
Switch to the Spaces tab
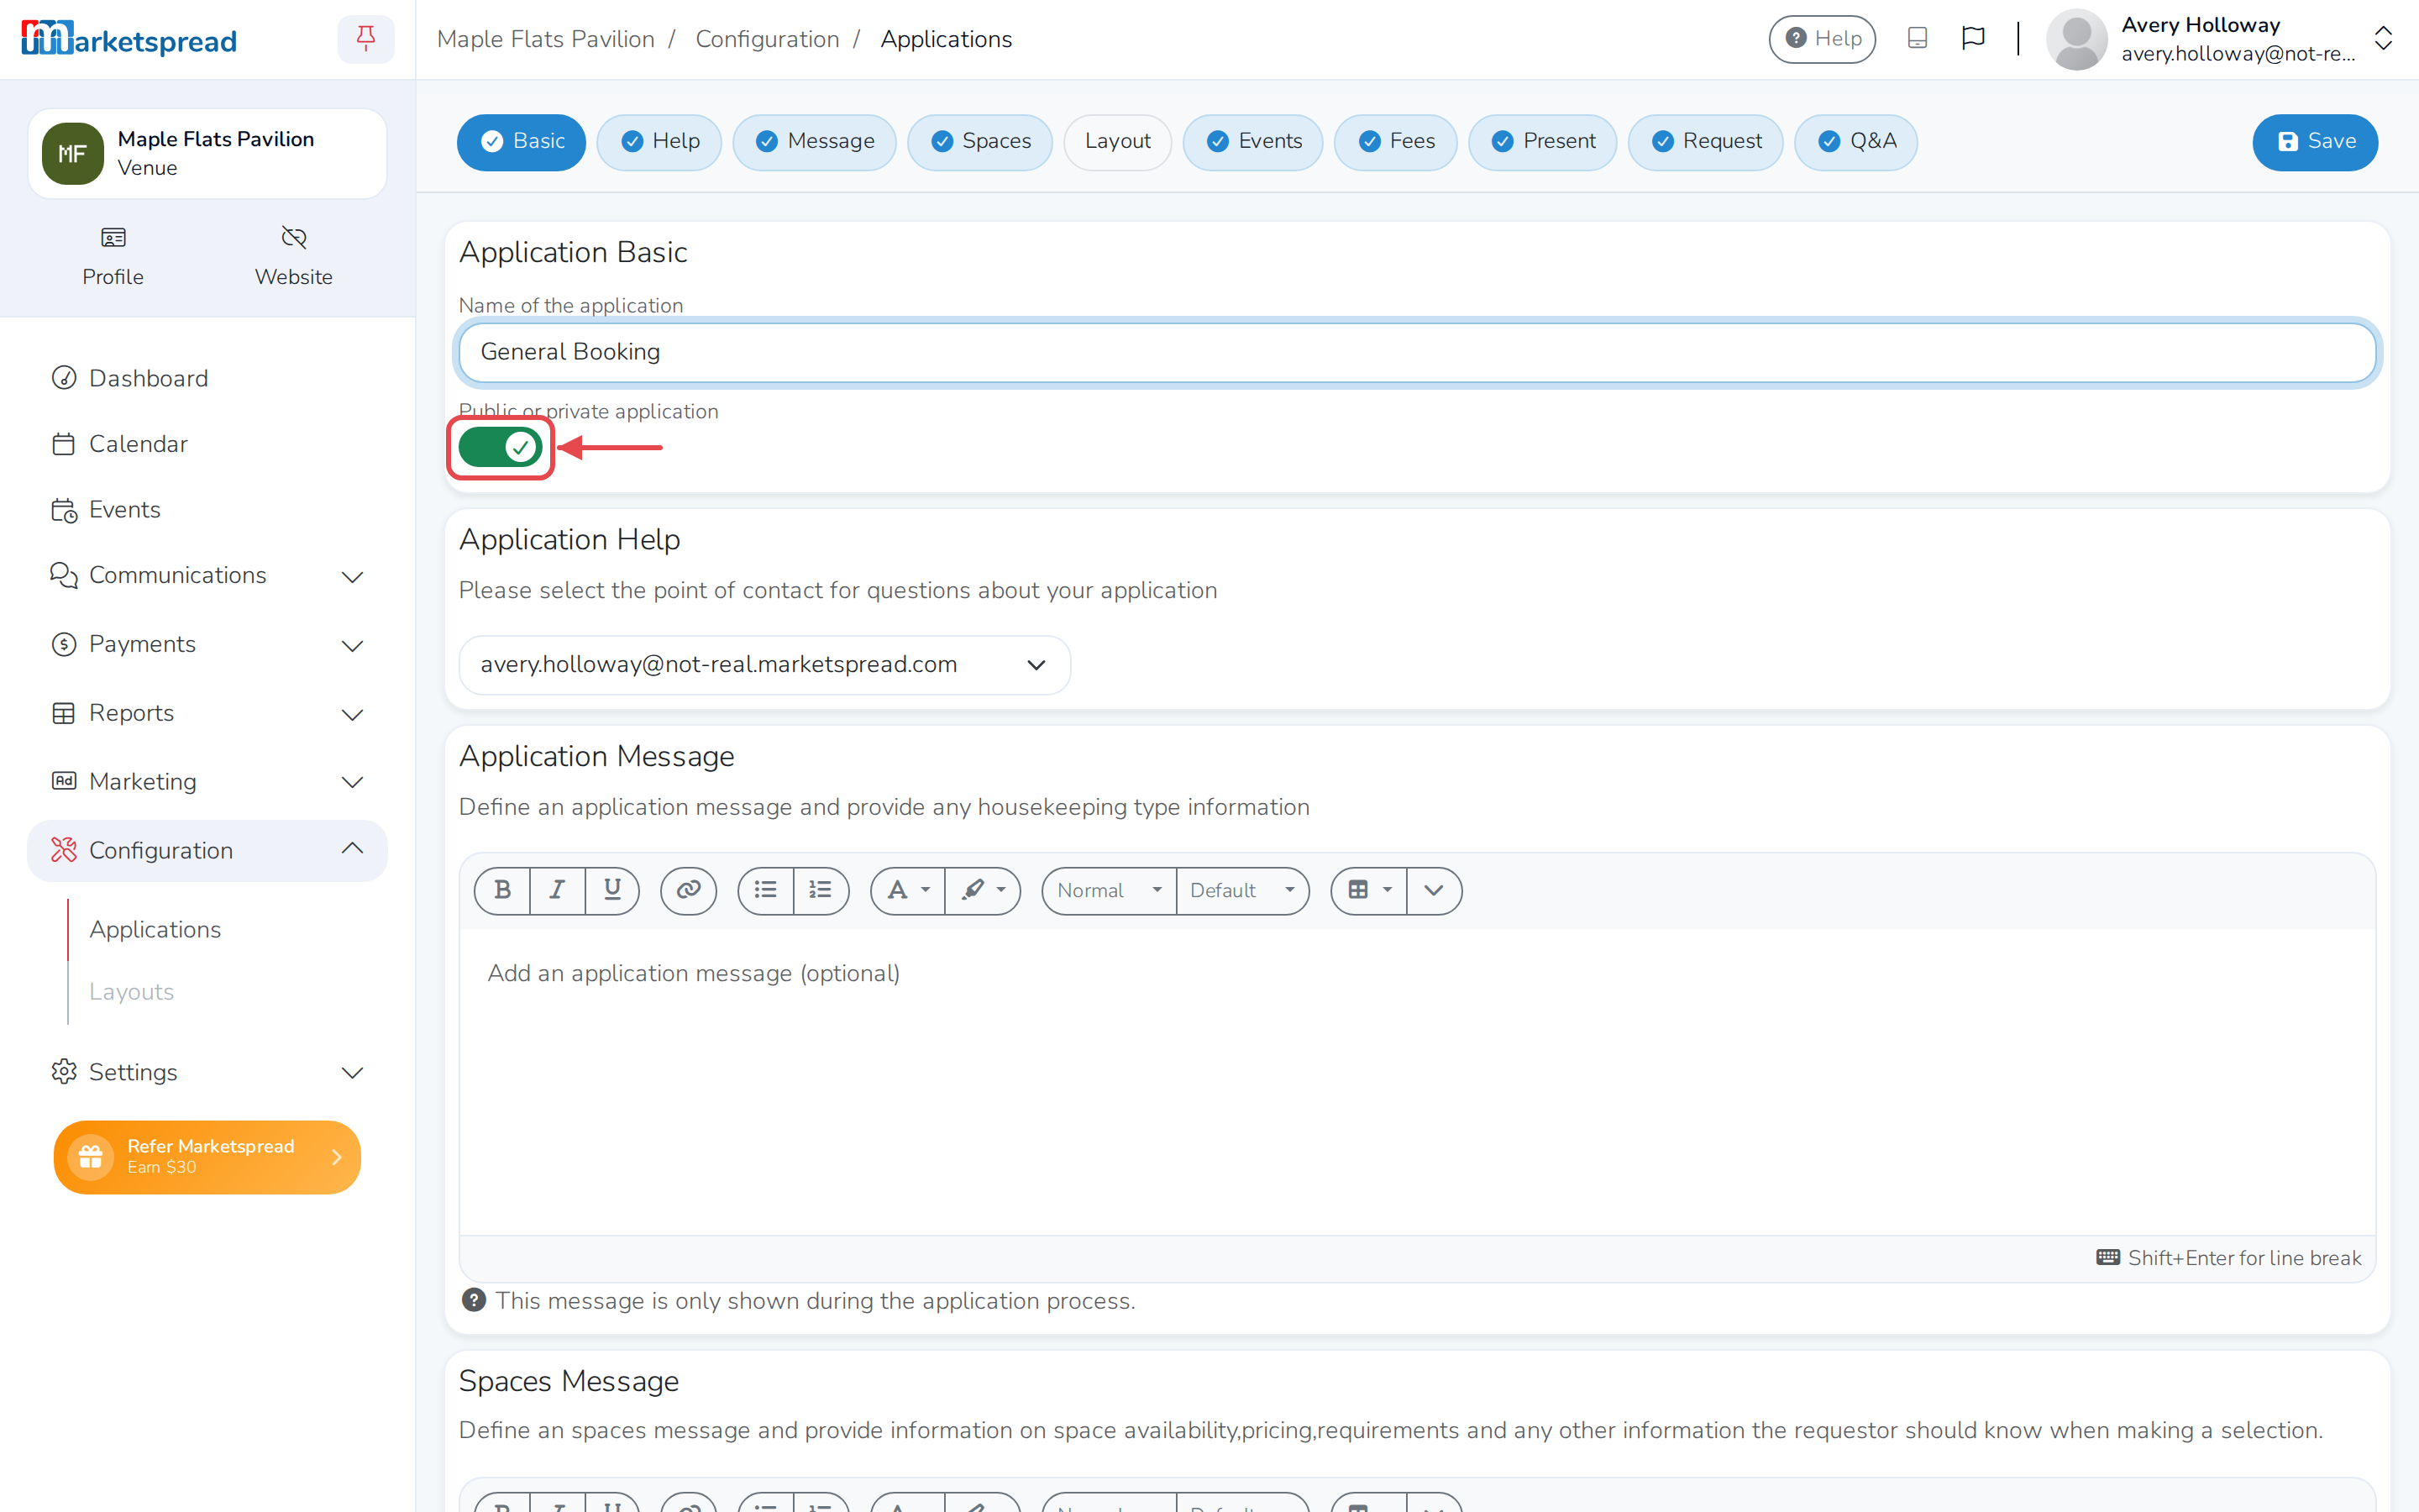(x=979, y=142)
